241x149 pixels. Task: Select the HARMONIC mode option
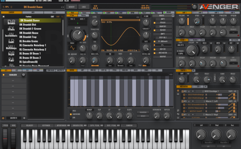pos(71,114)
